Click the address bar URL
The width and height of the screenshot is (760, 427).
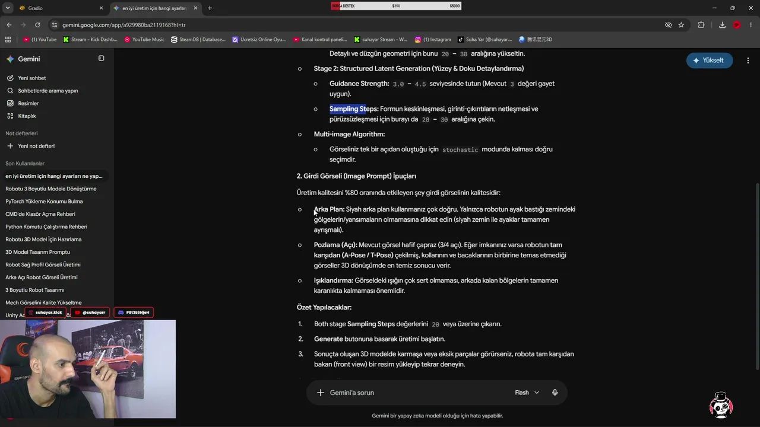click(x=124, y=25)
